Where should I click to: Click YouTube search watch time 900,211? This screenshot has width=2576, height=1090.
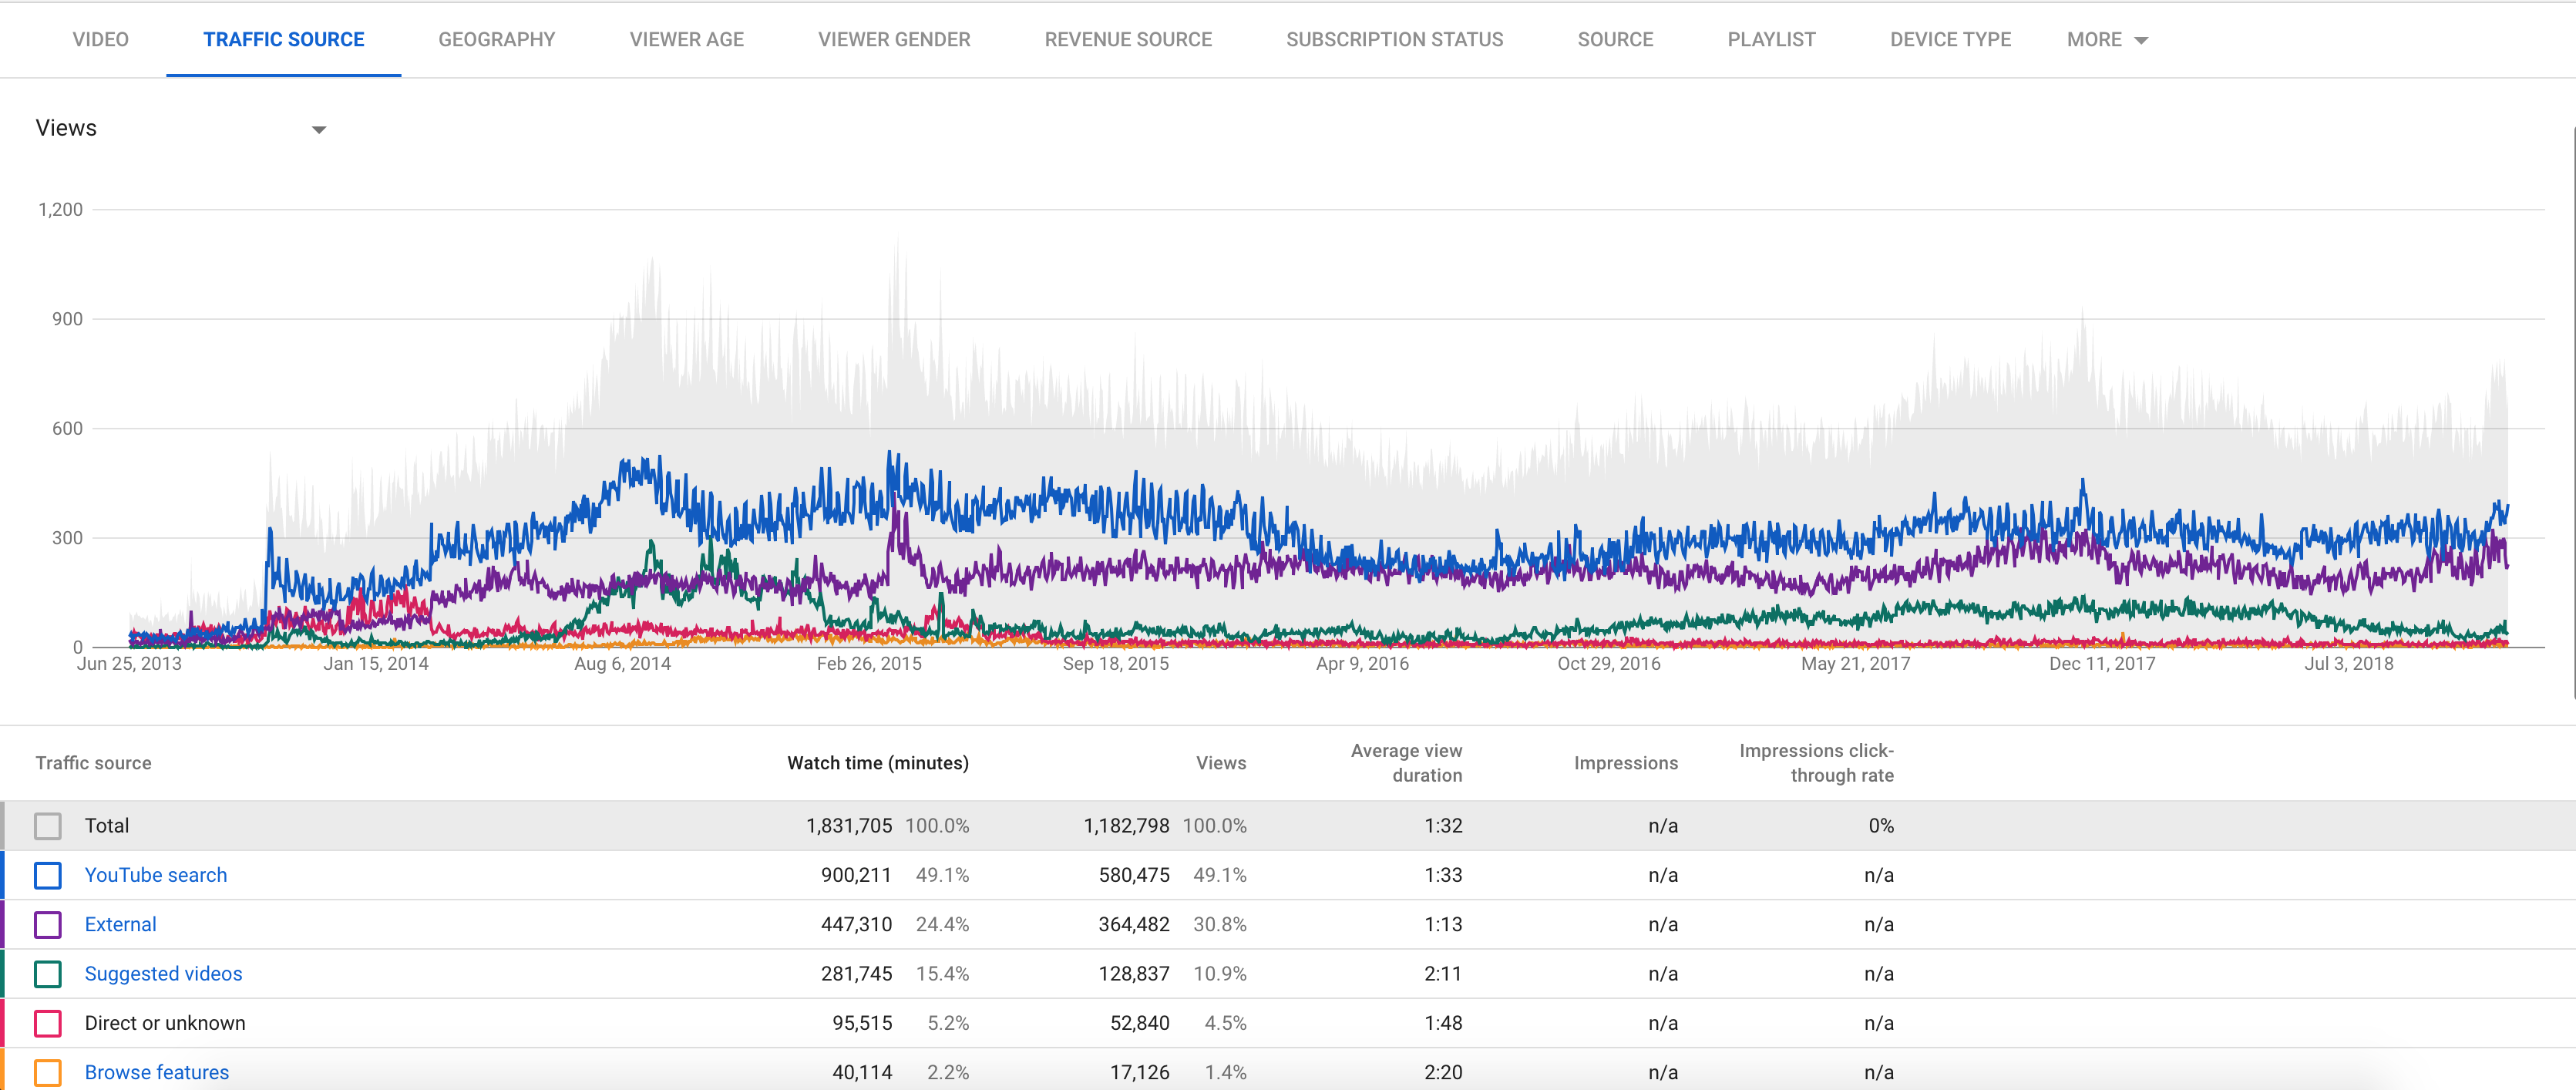click(856, 875)
